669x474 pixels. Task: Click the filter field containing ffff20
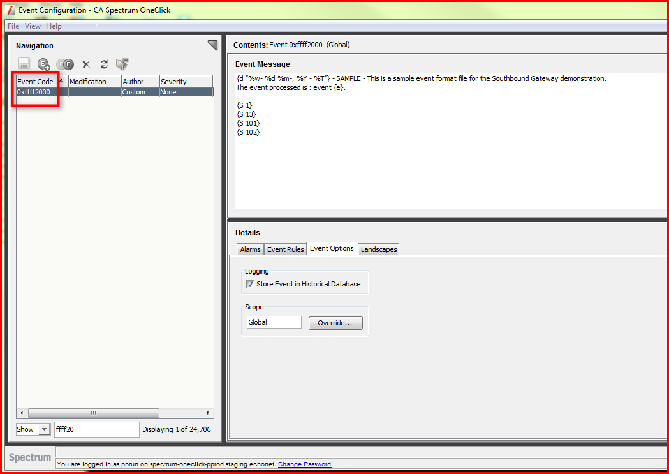click(97, 429)
